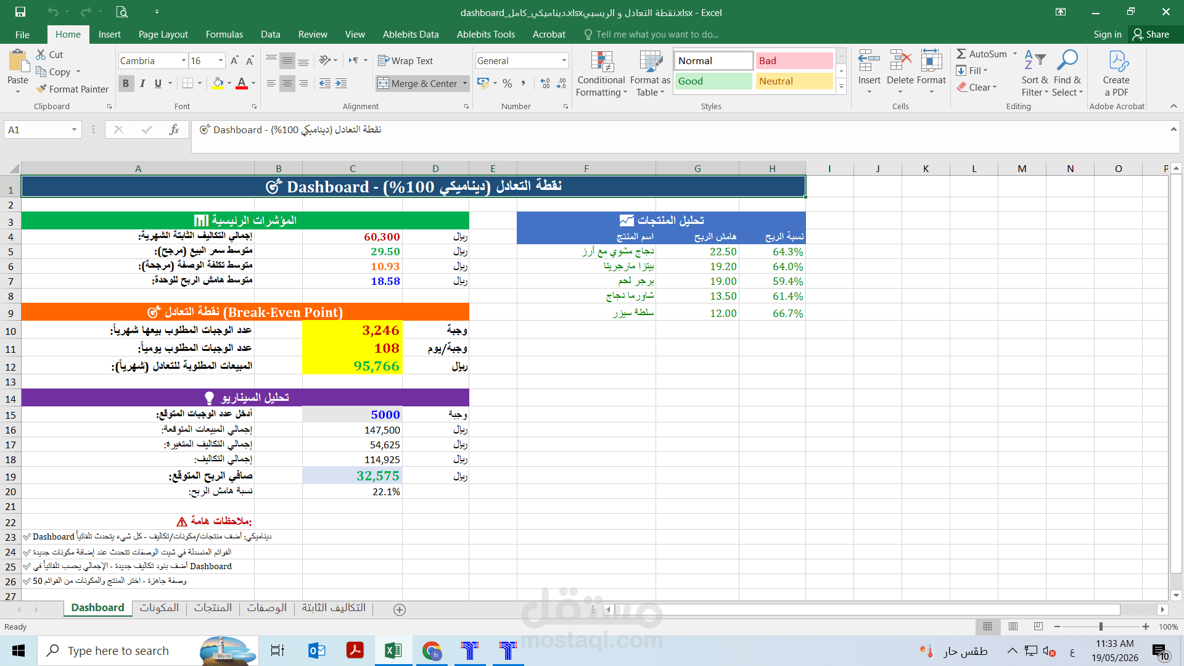Toggle horizontal Center alignment
This screenshot has width=1184, height=666.
pos(287,83)
